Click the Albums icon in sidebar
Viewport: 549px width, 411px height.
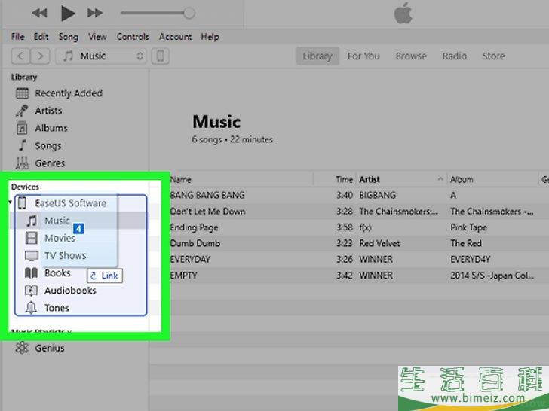point(22,128)
